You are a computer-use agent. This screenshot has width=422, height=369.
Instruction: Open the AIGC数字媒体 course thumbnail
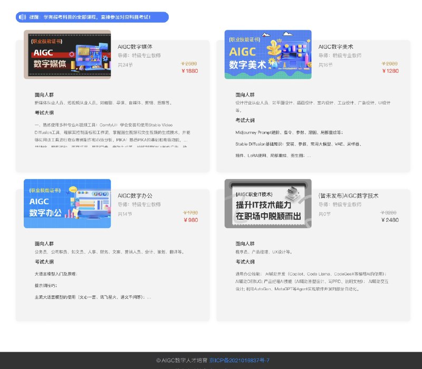pos(68,54)
